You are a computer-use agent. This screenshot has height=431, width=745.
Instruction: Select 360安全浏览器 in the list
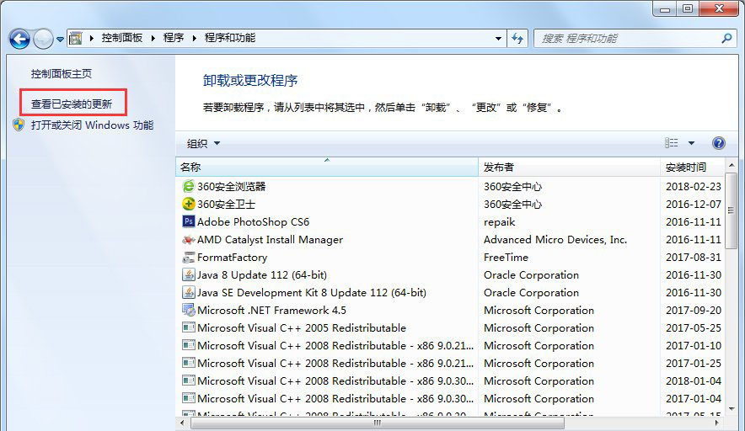point(232,187)
